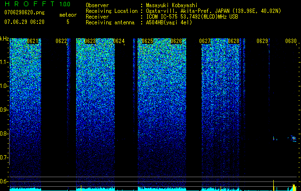Click the 0623 time marker
This screenshot has width=301, height=191.
(x=90, y=41)
